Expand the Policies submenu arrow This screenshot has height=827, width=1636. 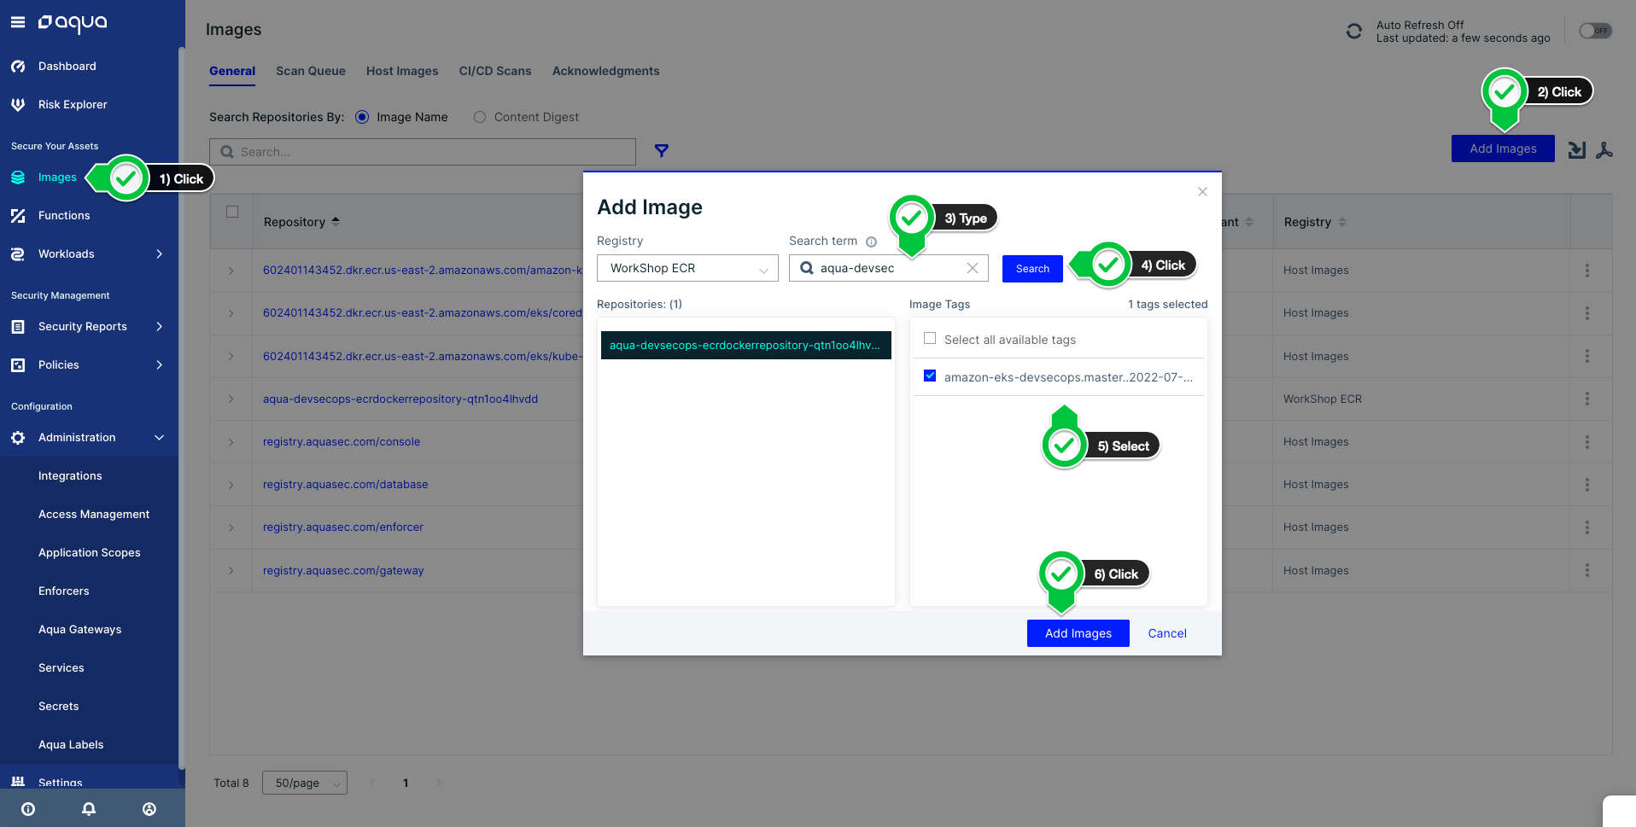click(159, 364)
